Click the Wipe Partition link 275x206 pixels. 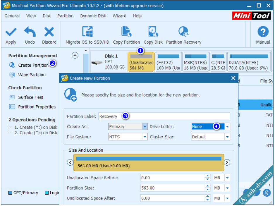pyautogui.click(x=32, y=75)
